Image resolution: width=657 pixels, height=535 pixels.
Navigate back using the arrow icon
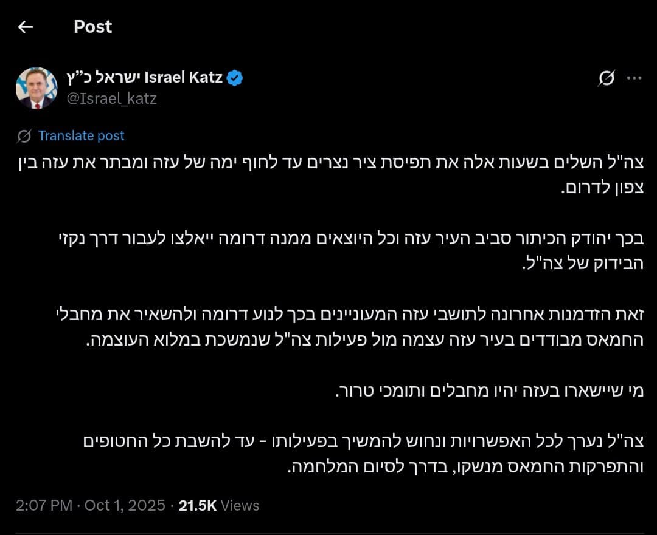click(x=25, y=26)
